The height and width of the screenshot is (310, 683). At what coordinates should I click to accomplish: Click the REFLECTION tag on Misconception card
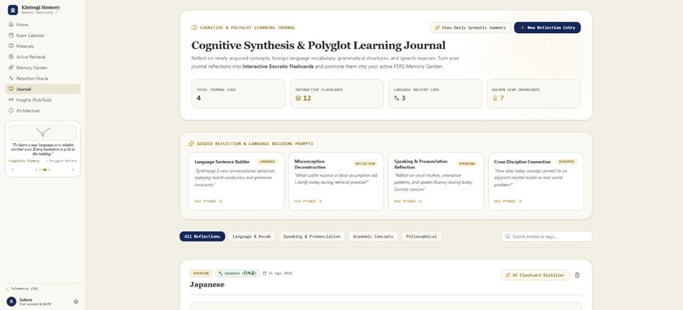tap(365, 164)
